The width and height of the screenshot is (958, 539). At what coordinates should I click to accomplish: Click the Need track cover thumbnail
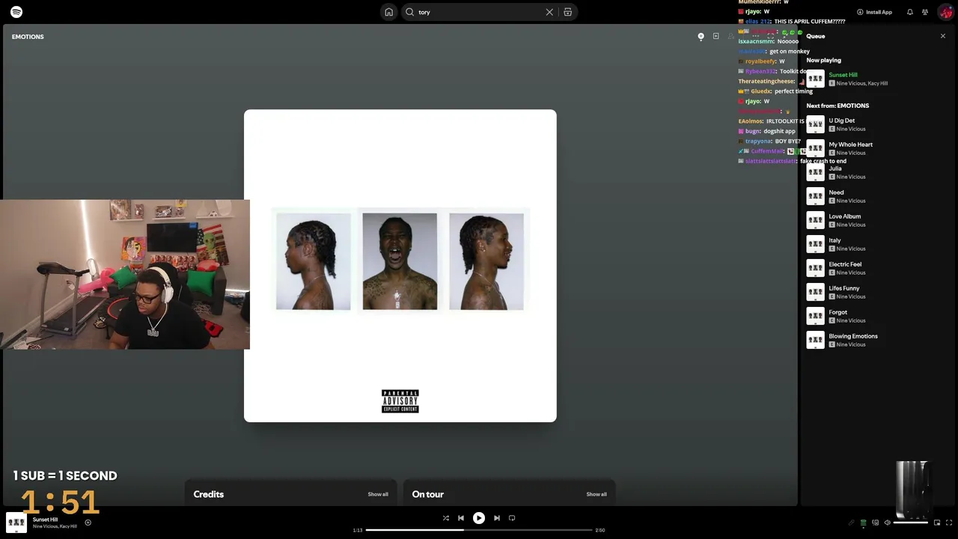point(815,196)
